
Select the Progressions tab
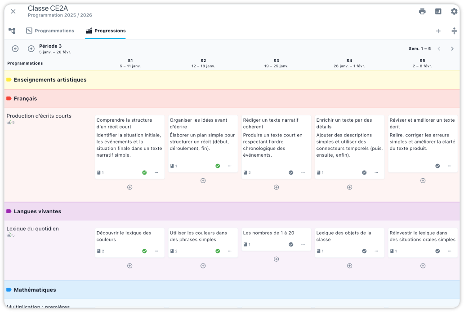coord(106,31)
